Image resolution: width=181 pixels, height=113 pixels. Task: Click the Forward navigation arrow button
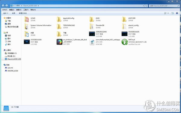tap(7, 6)
